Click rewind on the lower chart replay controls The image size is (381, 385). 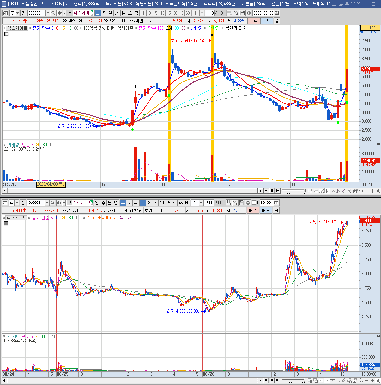pos(266,380)
